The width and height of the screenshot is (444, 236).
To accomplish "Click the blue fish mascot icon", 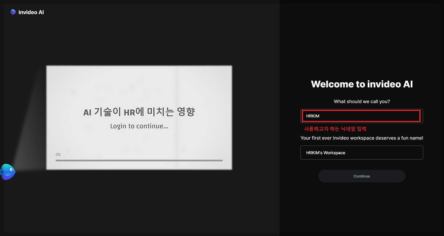I will (8, 172).
